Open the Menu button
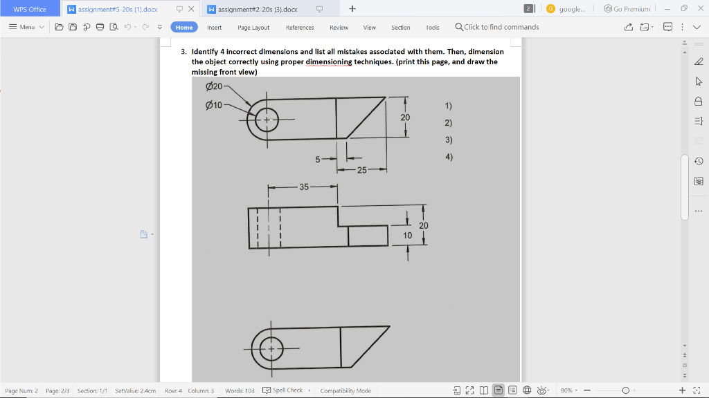The width and height of the screenshot is (709, 398). pos(26,27)
